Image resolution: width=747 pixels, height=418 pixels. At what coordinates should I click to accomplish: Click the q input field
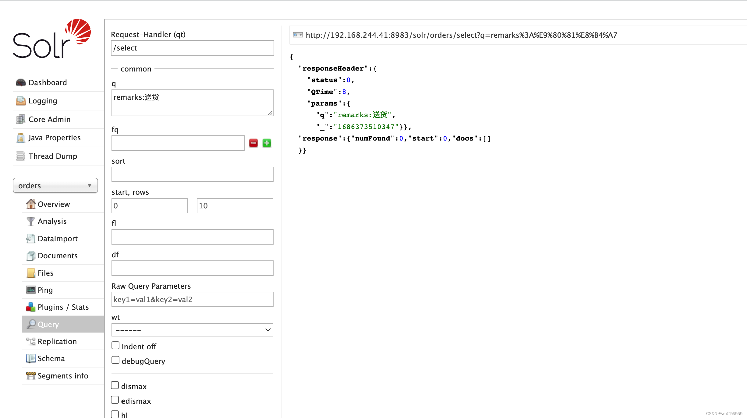click(x=193, y=102)
